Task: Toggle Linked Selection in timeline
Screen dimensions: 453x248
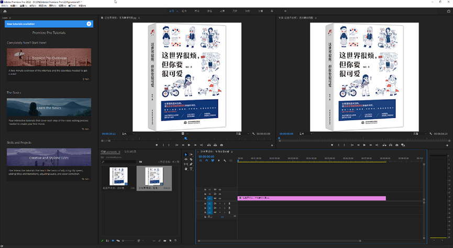Action: click(213, 160)
